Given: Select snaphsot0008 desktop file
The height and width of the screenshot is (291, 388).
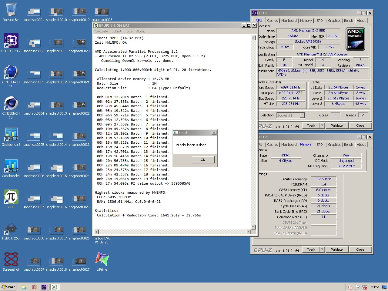Looking at the screenshot, I should (34, 233).
